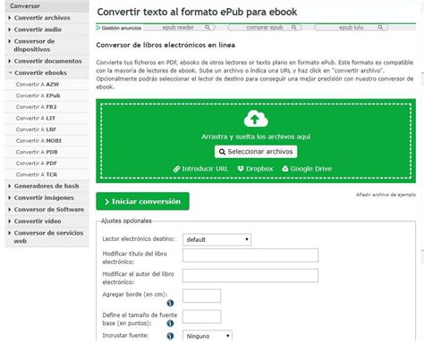Image resolution: width=424 pixels, height=341 pixels.
Task: Click the epub lulu search magnifier
Action: tap(380, 28)
